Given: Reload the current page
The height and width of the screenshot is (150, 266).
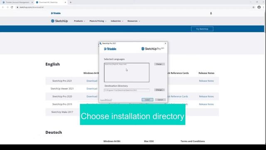Looking at the screenshot, I should pyautogui.click(x=12, y=7).
